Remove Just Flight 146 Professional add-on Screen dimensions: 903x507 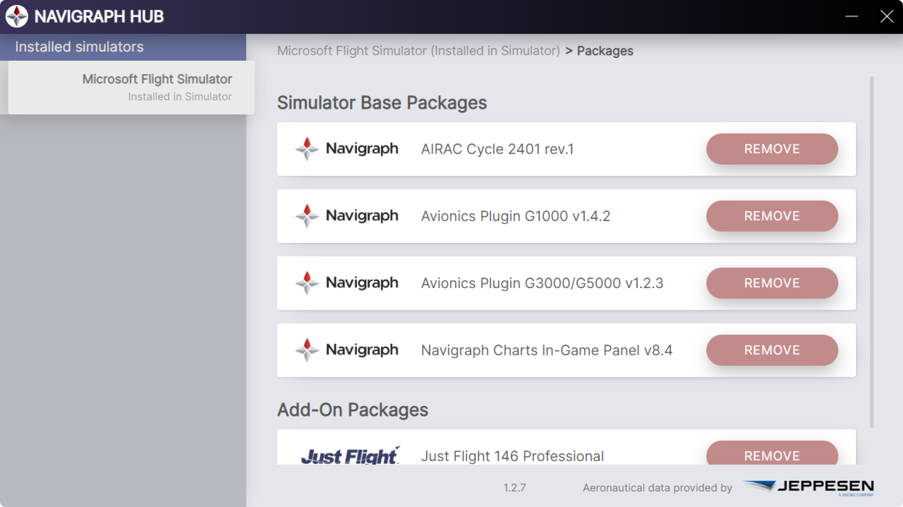click(772, 454)
